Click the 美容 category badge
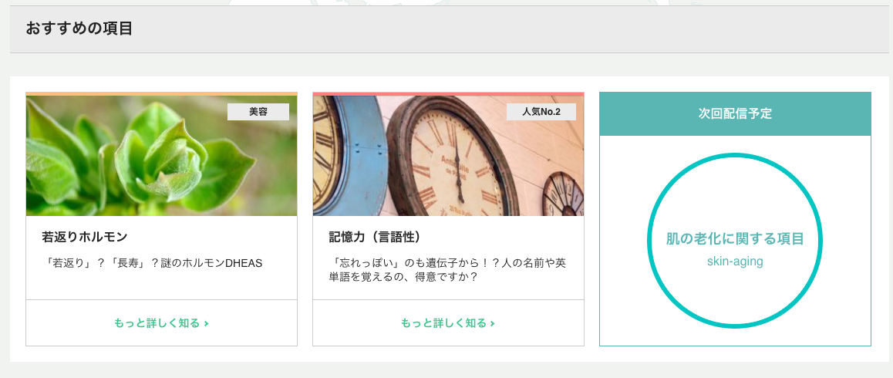This screenshot has width=893, height=378. click(258, 112)
